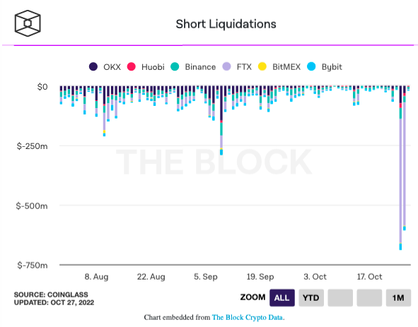Select the YTD zoom range button
This screenshot has width=418, height=327.
coord(311,298)
